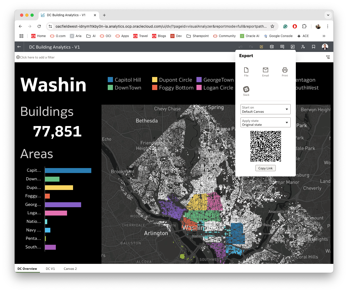348x292 pixels.
Task: Open the Google Console bookmark
Action: [x=278, y=36]
